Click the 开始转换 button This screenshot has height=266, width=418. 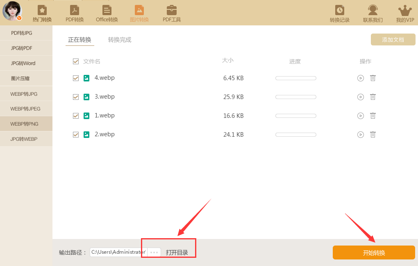[373, 252]
